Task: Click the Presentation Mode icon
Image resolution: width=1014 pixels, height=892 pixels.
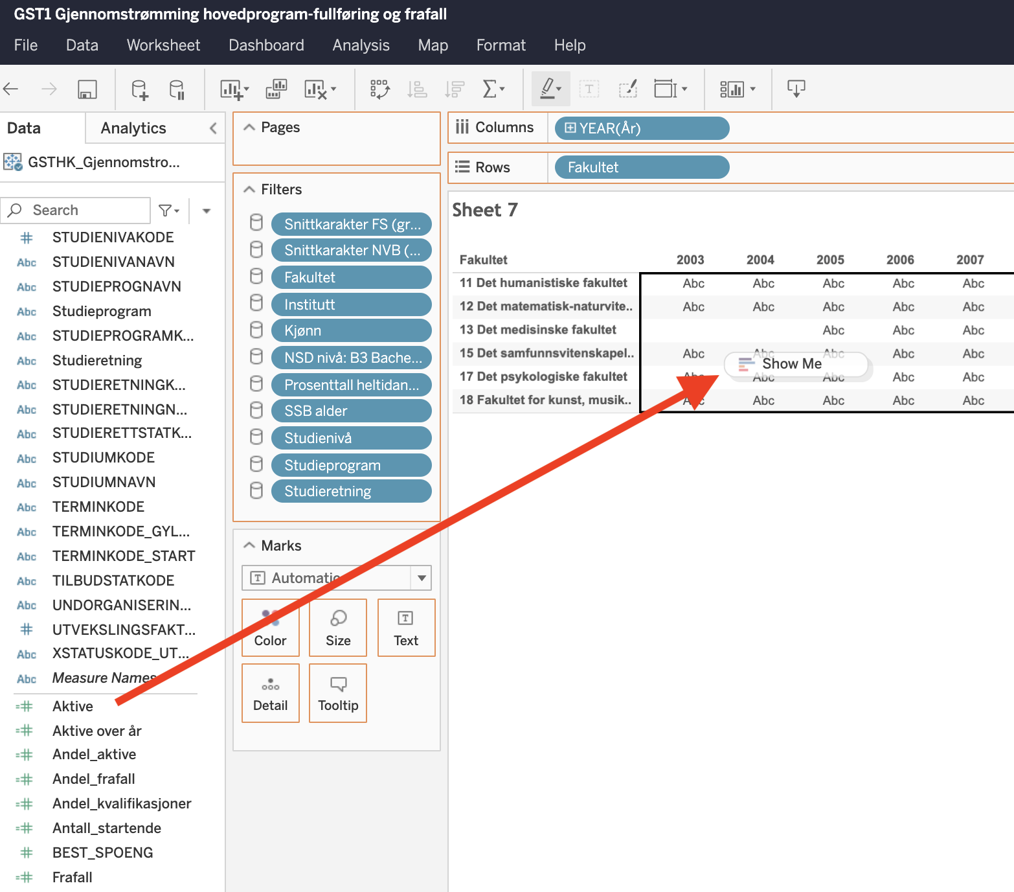Action: (796, 89)
